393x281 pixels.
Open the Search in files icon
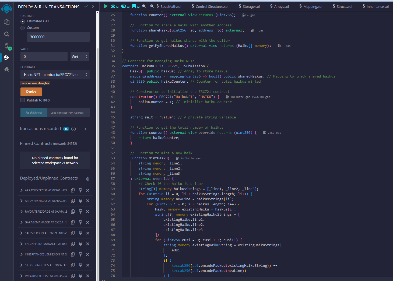[7, 34]
